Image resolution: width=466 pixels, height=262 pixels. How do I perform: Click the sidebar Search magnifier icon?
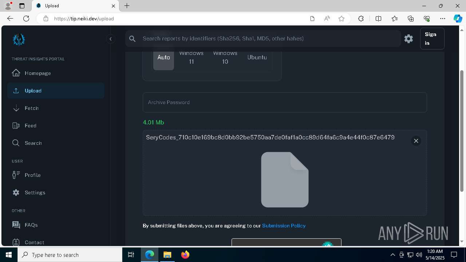click(x=16, y=143)
